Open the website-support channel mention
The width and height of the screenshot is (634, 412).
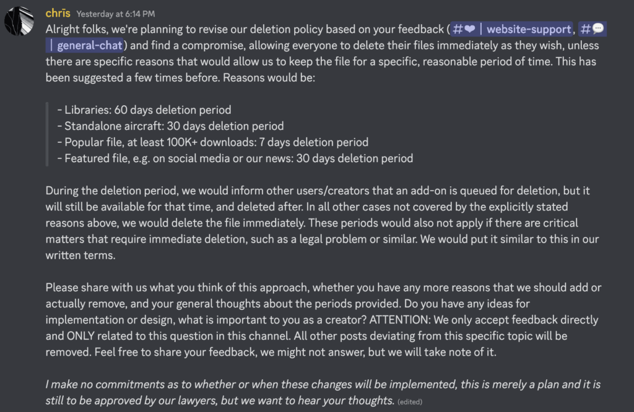click(x=511, y=29)
